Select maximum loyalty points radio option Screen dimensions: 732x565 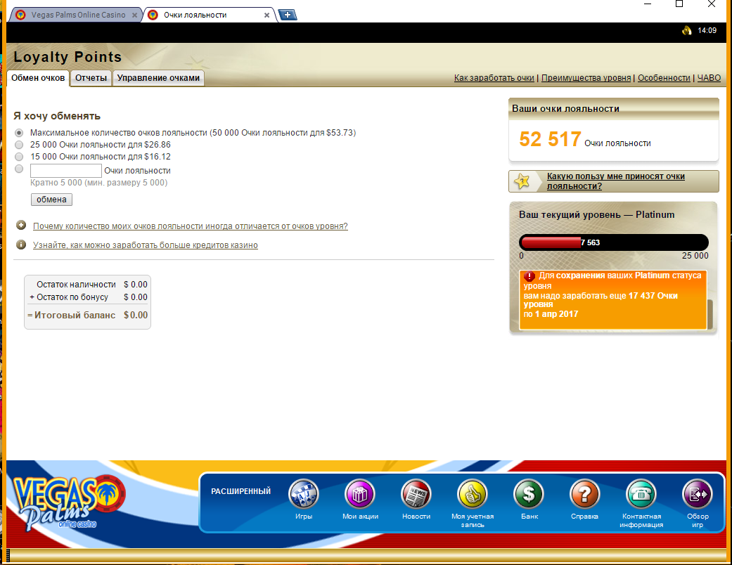coord(19,133)
